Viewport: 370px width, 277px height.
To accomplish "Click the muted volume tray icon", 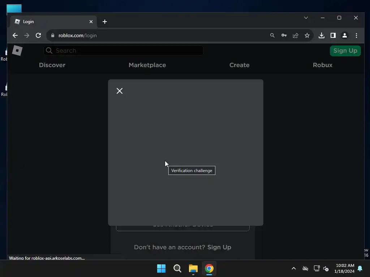I will tap(326, 268).
